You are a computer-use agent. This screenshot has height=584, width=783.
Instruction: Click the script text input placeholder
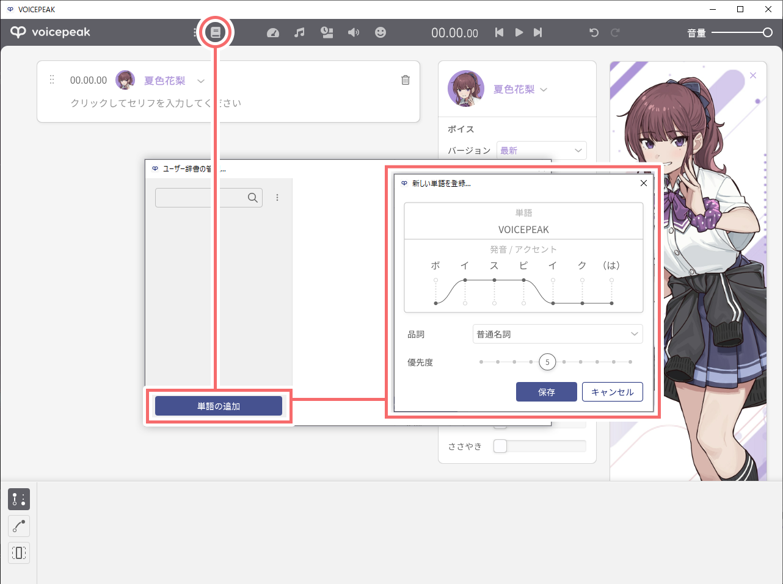click(156, 103)
